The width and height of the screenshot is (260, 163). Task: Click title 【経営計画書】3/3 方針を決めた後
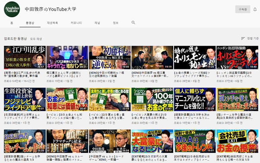pos(192,116)
